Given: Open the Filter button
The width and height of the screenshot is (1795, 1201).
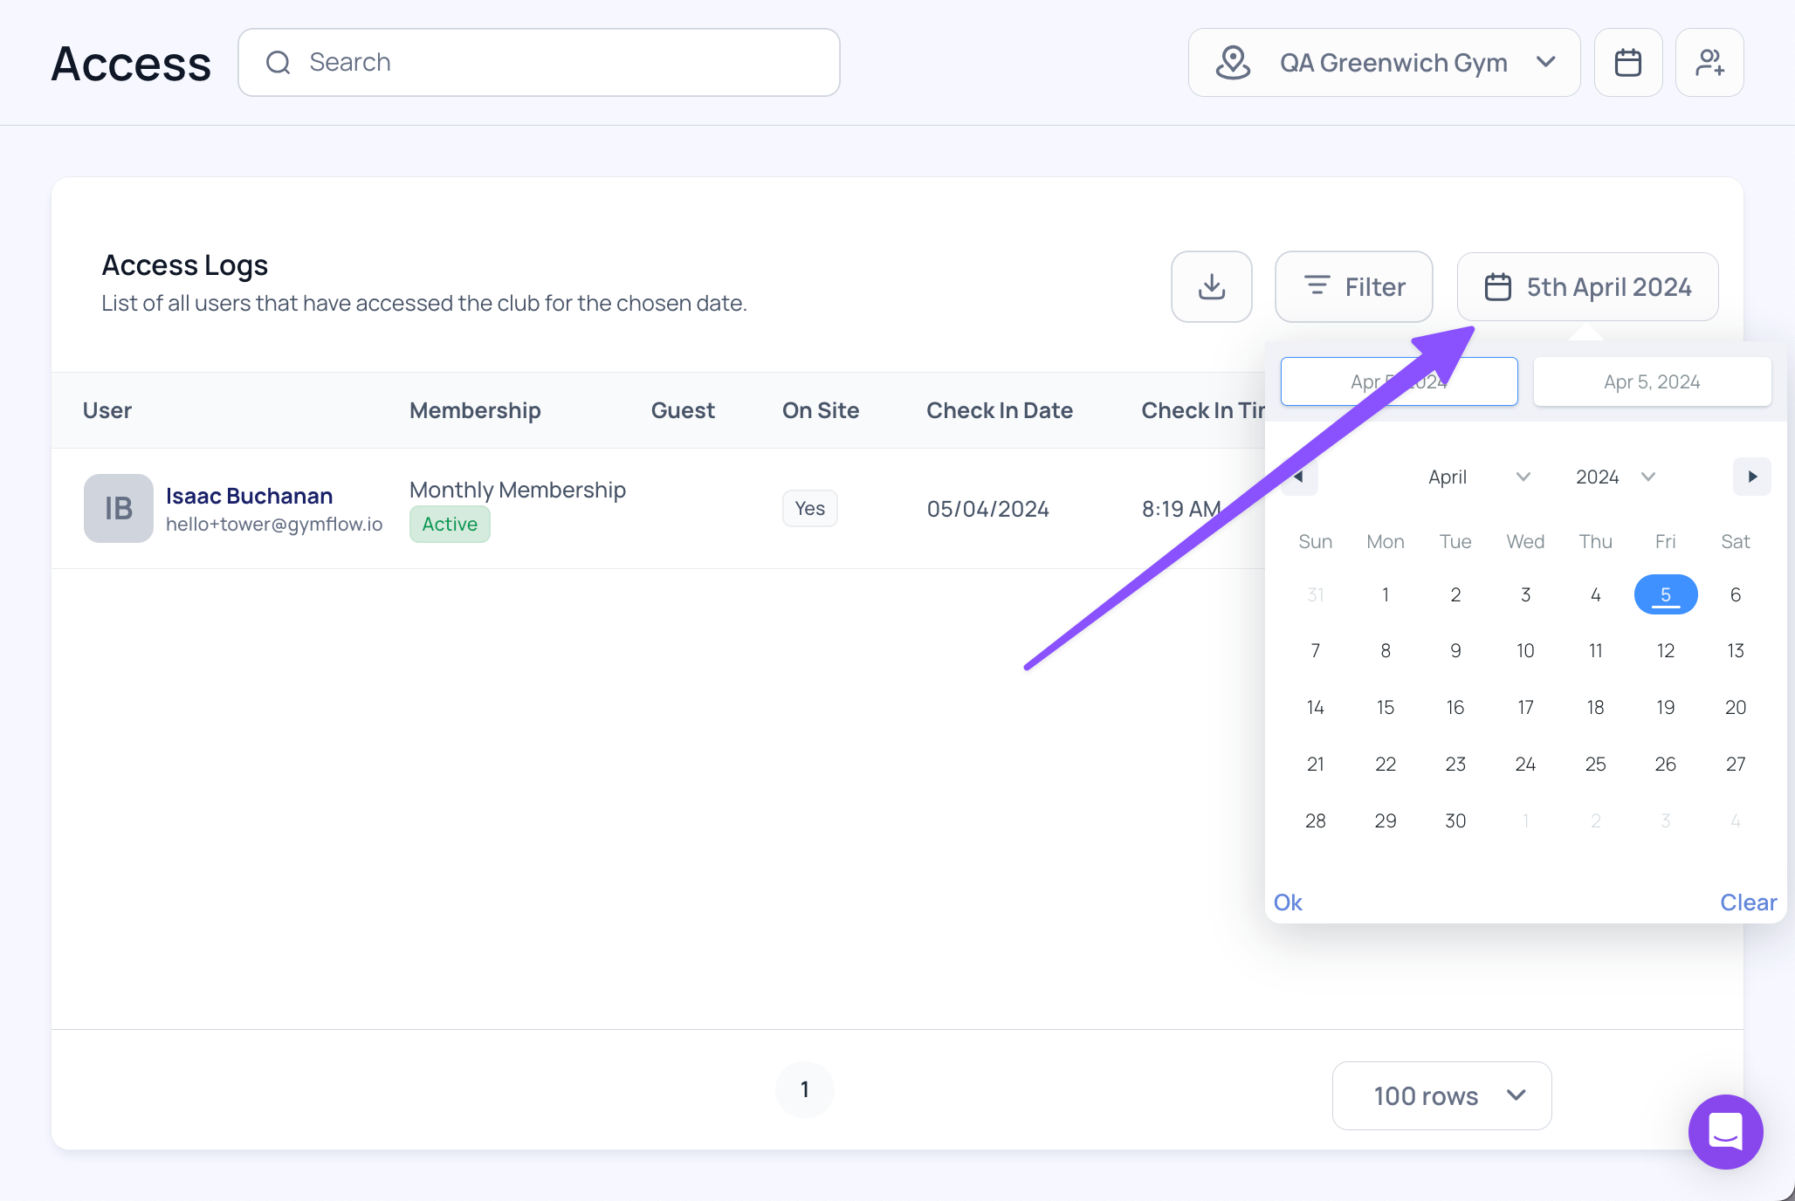Looking at the screenshot, I should (1353, 287).
